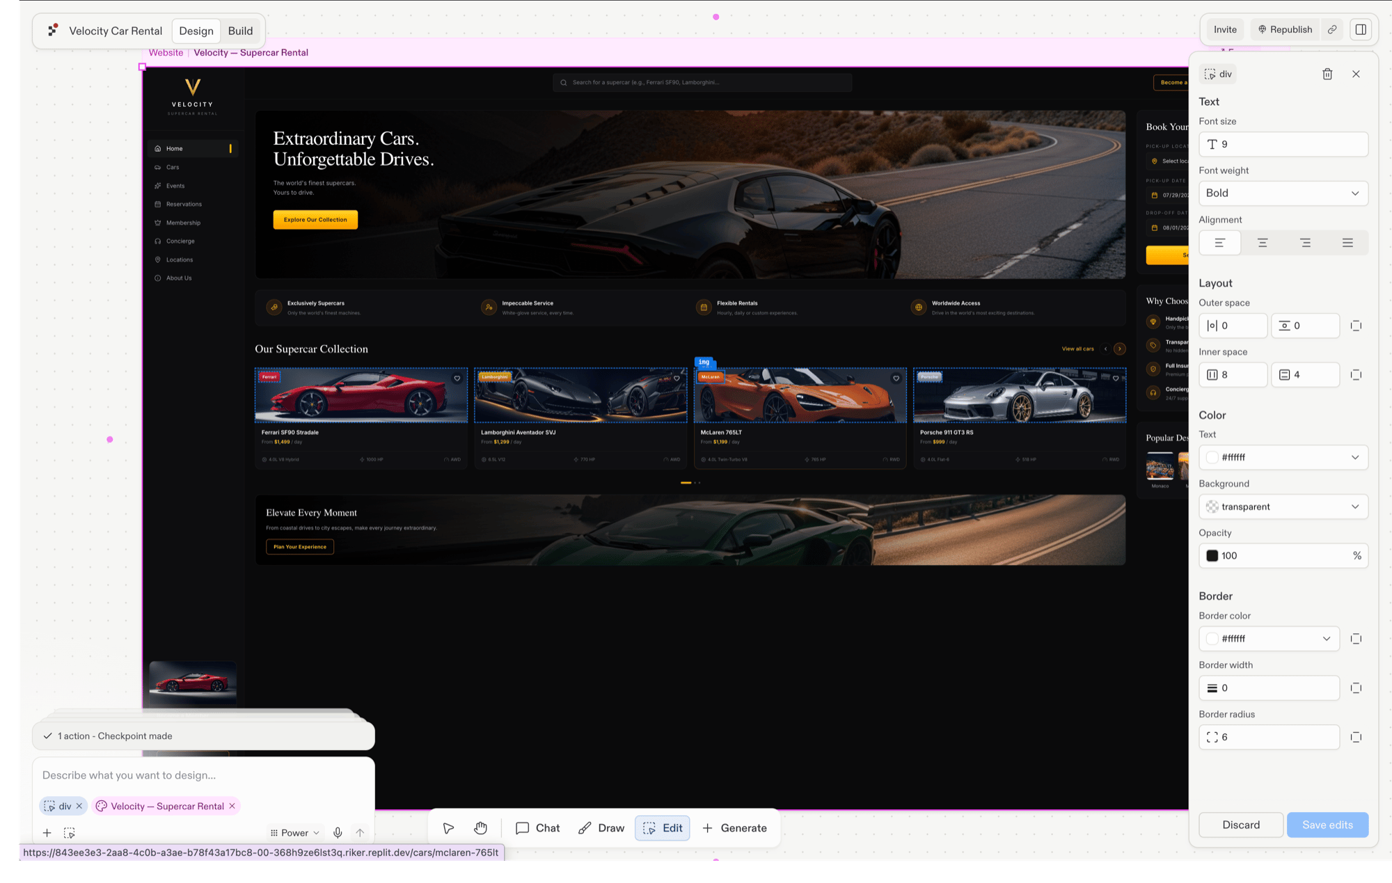Copy link using the chain icon
The image size is (1392, 883).
pos(1332,29)
